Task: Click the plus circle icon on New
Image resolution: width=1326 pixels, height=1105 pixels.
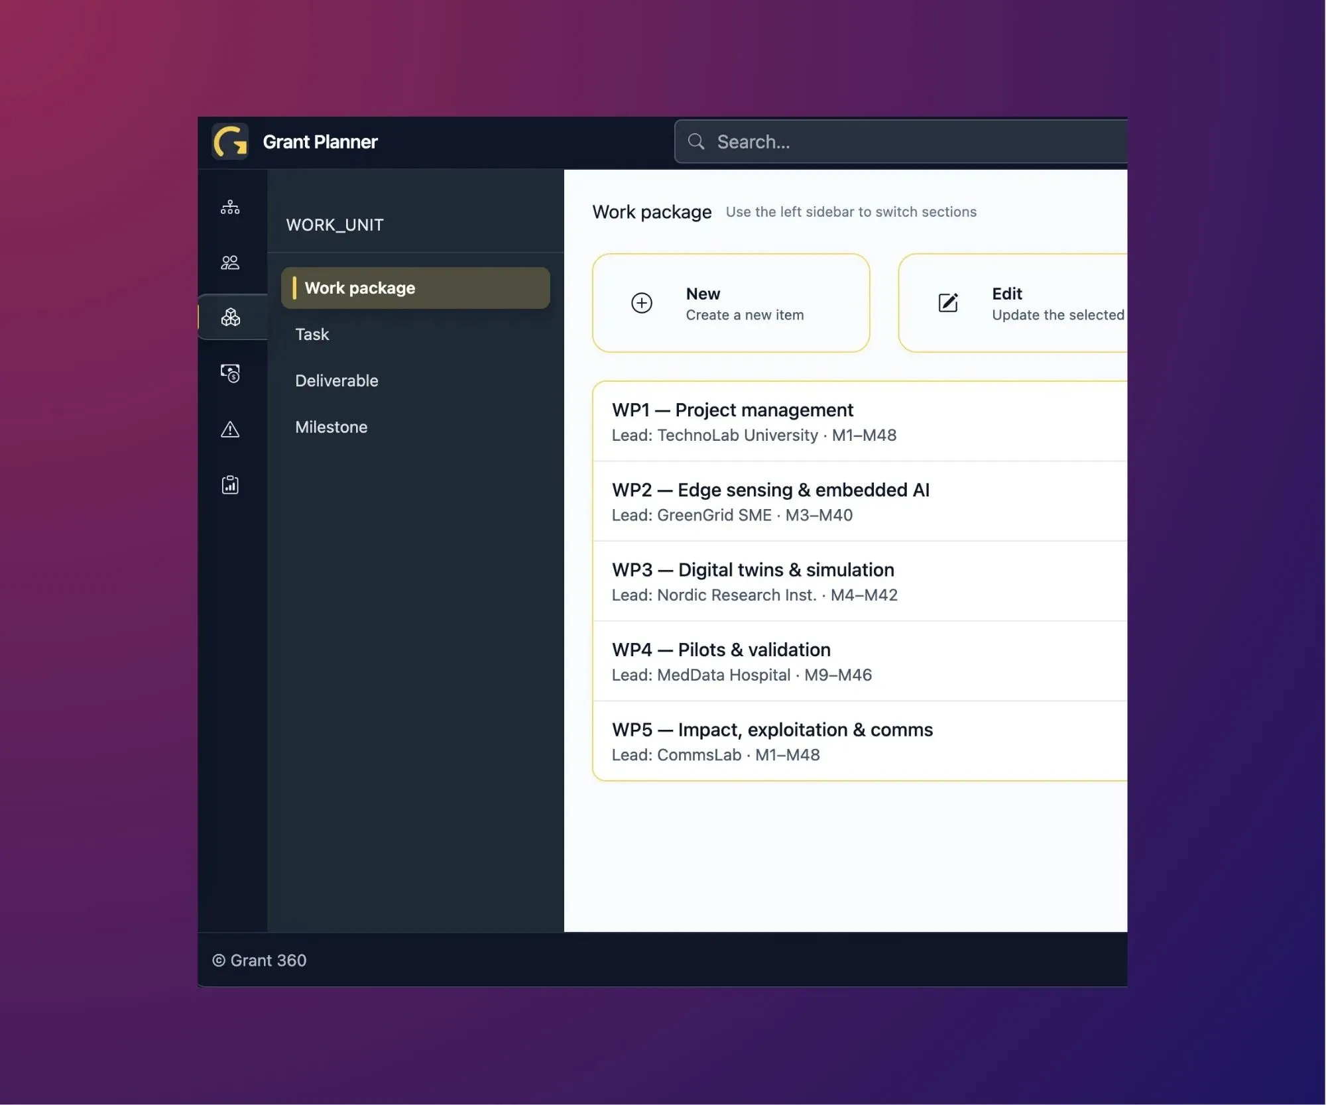Action: (641, 303)
